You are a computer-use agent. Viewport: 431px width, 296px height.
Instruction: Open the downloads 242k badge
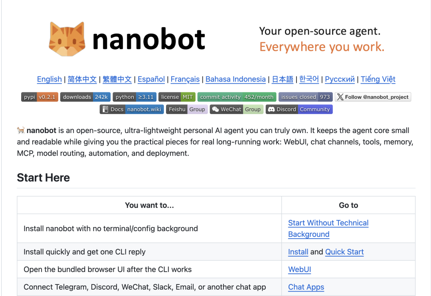85,97
